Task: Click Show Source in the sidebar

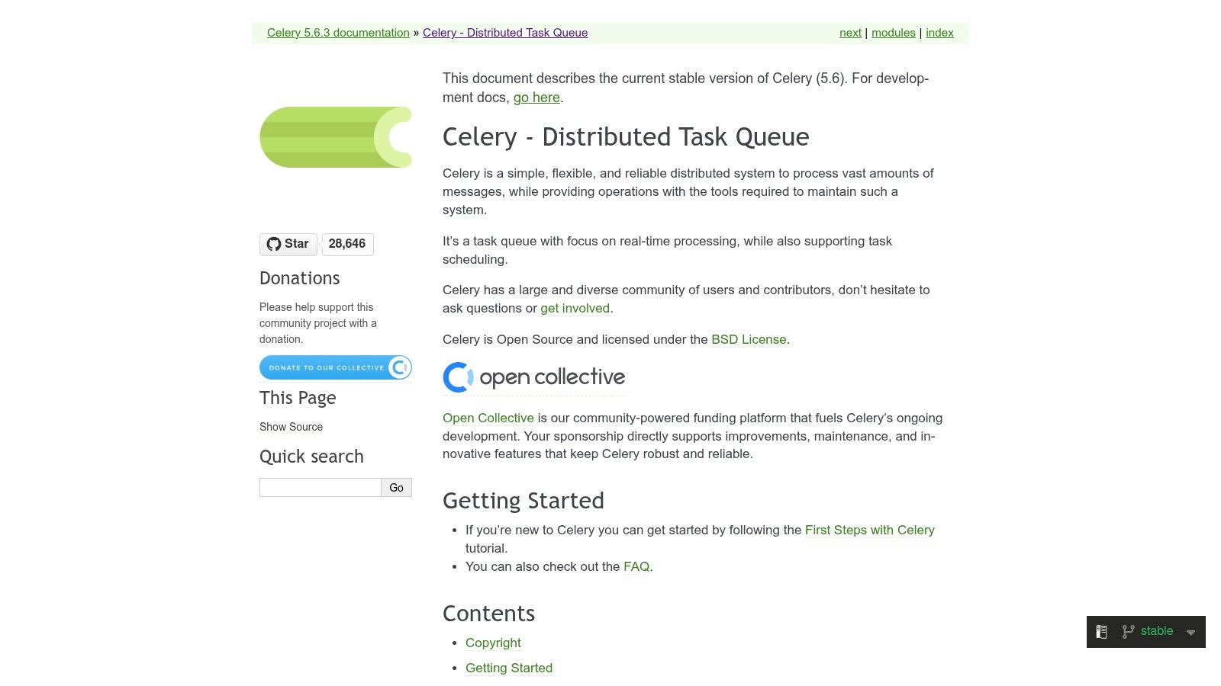Action: [291, 427]
